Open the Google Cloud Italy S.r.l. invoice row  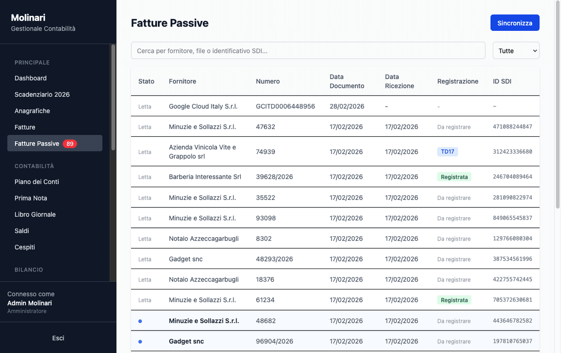point(203,106)
